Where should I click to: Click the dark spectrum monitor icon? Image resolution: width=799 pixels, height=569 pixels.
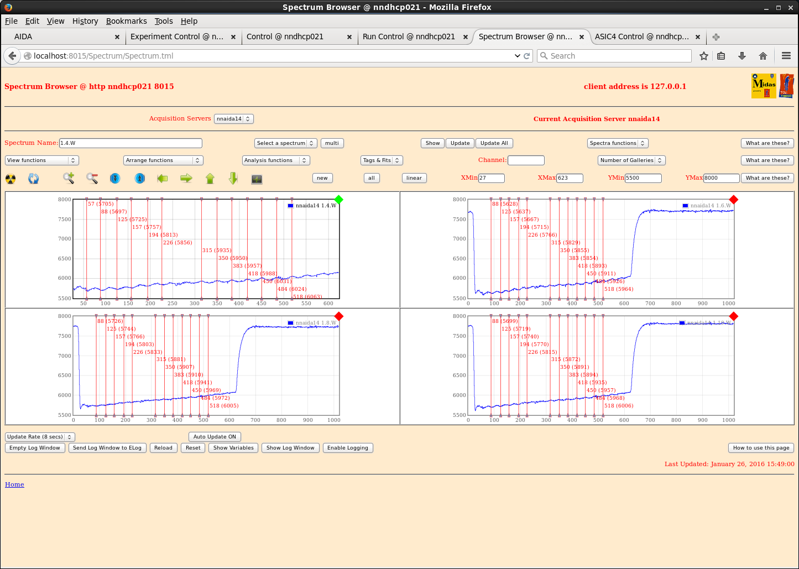(257, 179)
